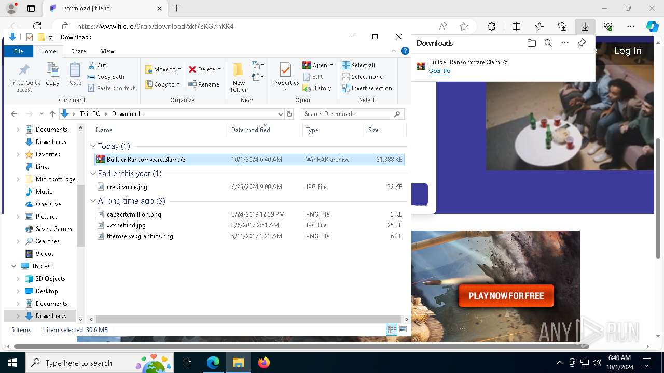664x373 pixels.
Task: Open Windows Start menu
Action: click(x=12, y=363)
